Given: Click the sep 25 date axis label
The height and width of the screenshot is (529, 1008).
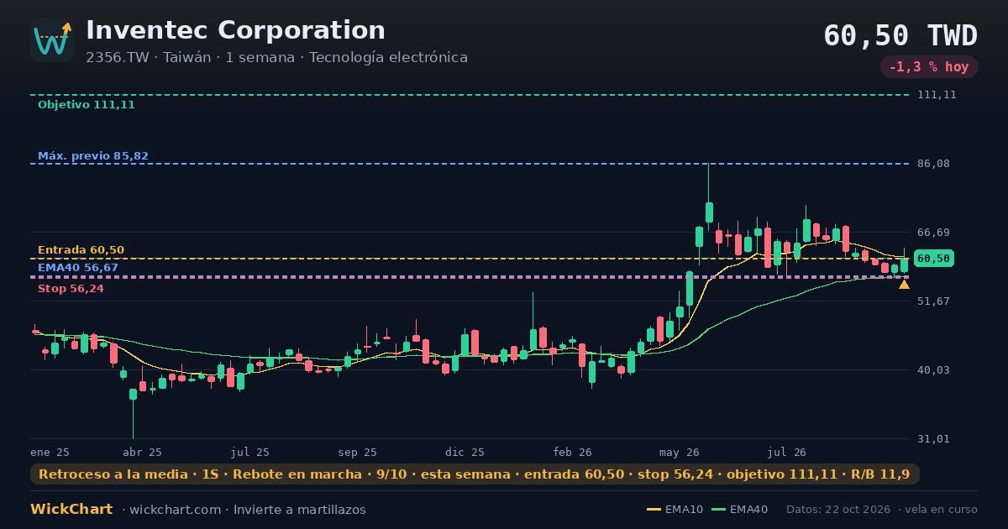Looking at the screenshot, I should (357, 452).
